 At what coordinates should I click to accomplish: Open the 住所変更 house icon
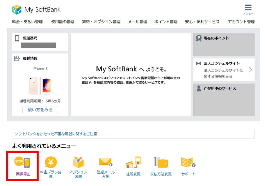[132, 163]
